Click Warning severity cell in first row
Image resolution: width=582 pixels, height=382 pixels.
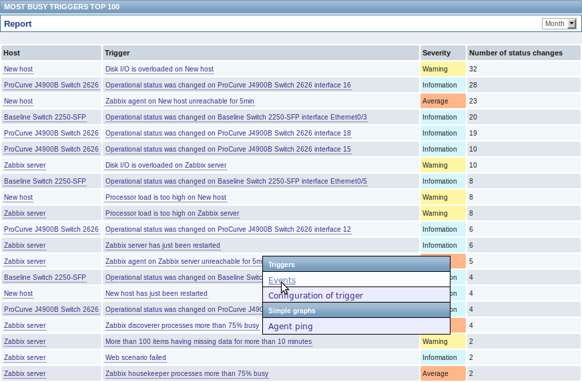[x=443, y=69]
